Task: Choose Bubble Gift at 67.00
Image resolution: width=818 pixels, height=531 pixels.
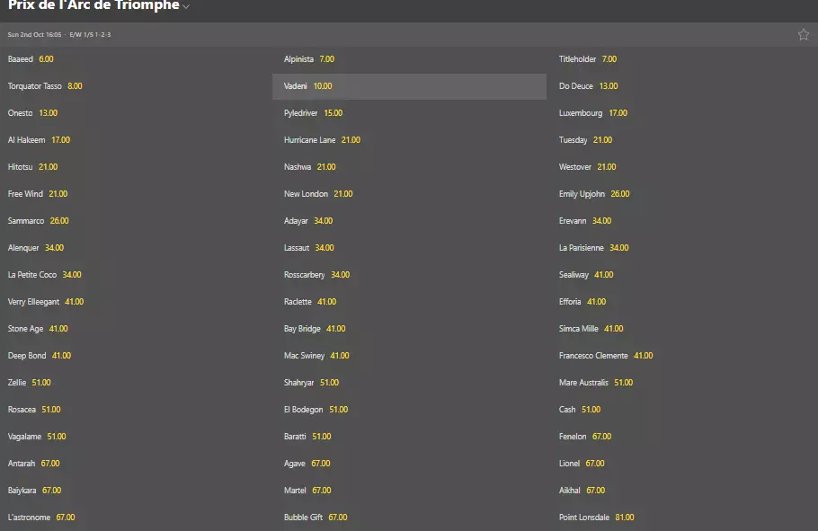Action: [338, 518]
